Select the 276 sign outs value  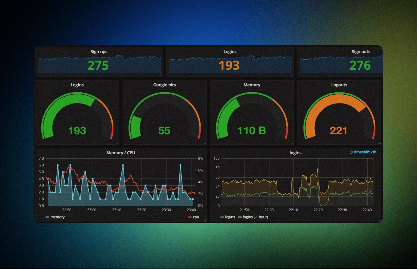[360, 66]
